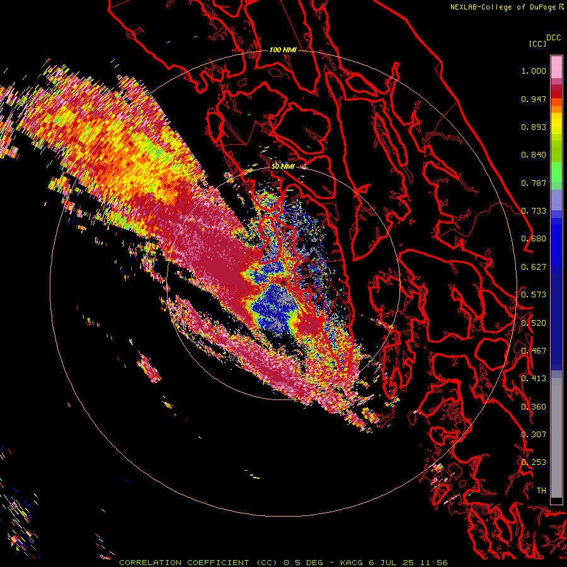Click the 50 NMI range ring label
Image resolution: width=567 pixels, height=567 pixels.
[283, 166]
